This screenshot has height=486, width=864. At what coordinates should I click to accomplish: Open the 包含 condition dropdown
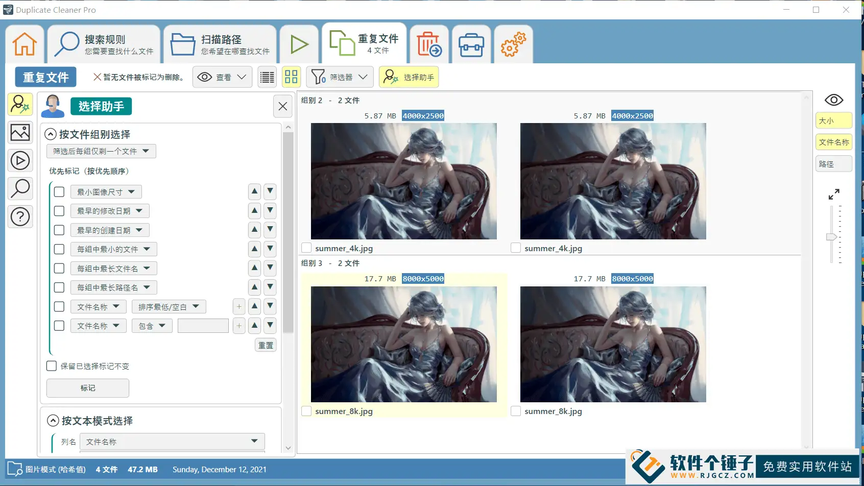(152, 326)
